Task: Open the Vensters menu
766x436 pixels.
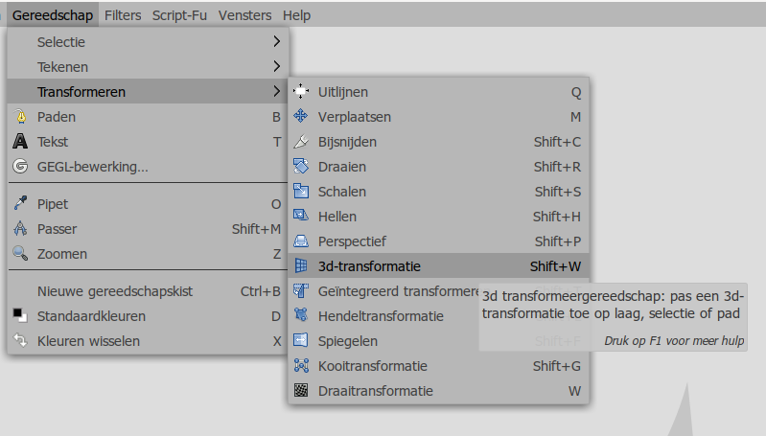Action: (x=244, y=15)
